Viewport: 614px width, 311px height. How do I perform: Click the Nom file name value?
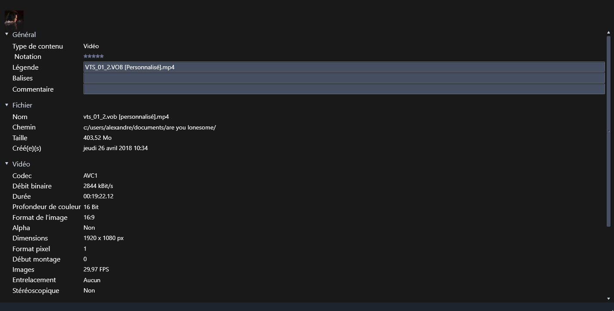[126, 117]
